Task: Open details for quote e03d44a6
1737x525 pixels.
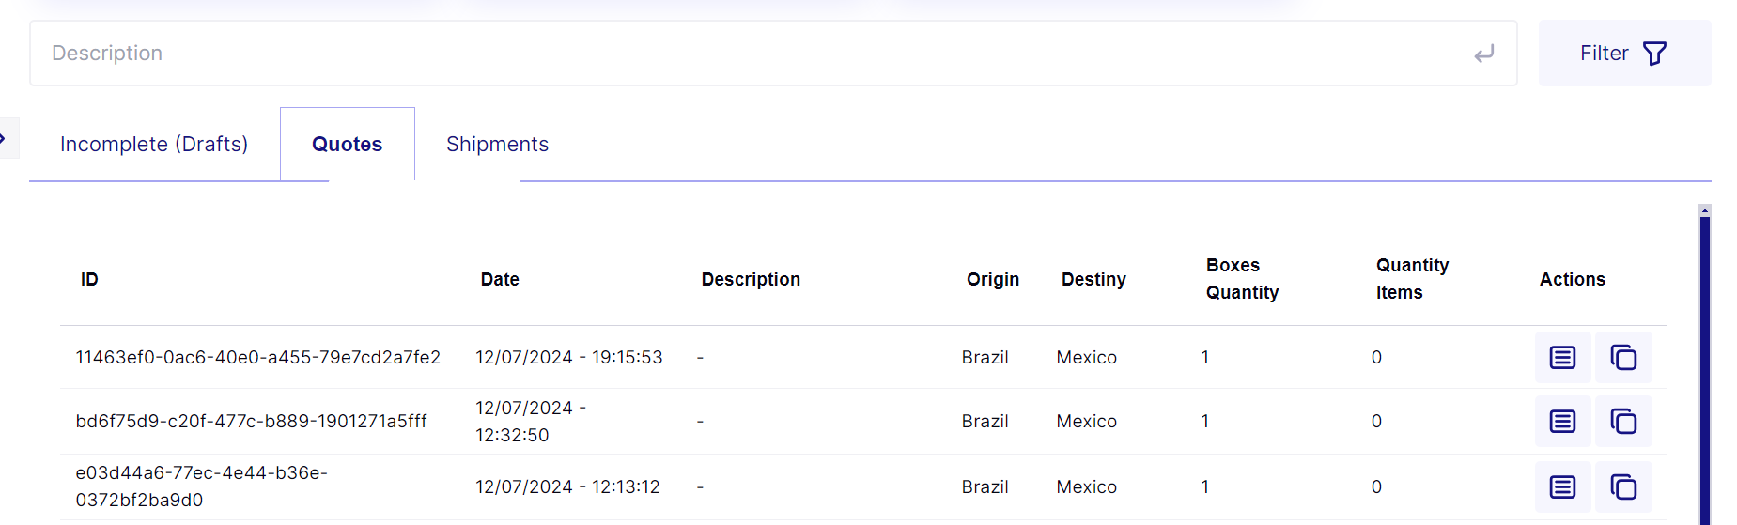Action: click(1562, 487)
